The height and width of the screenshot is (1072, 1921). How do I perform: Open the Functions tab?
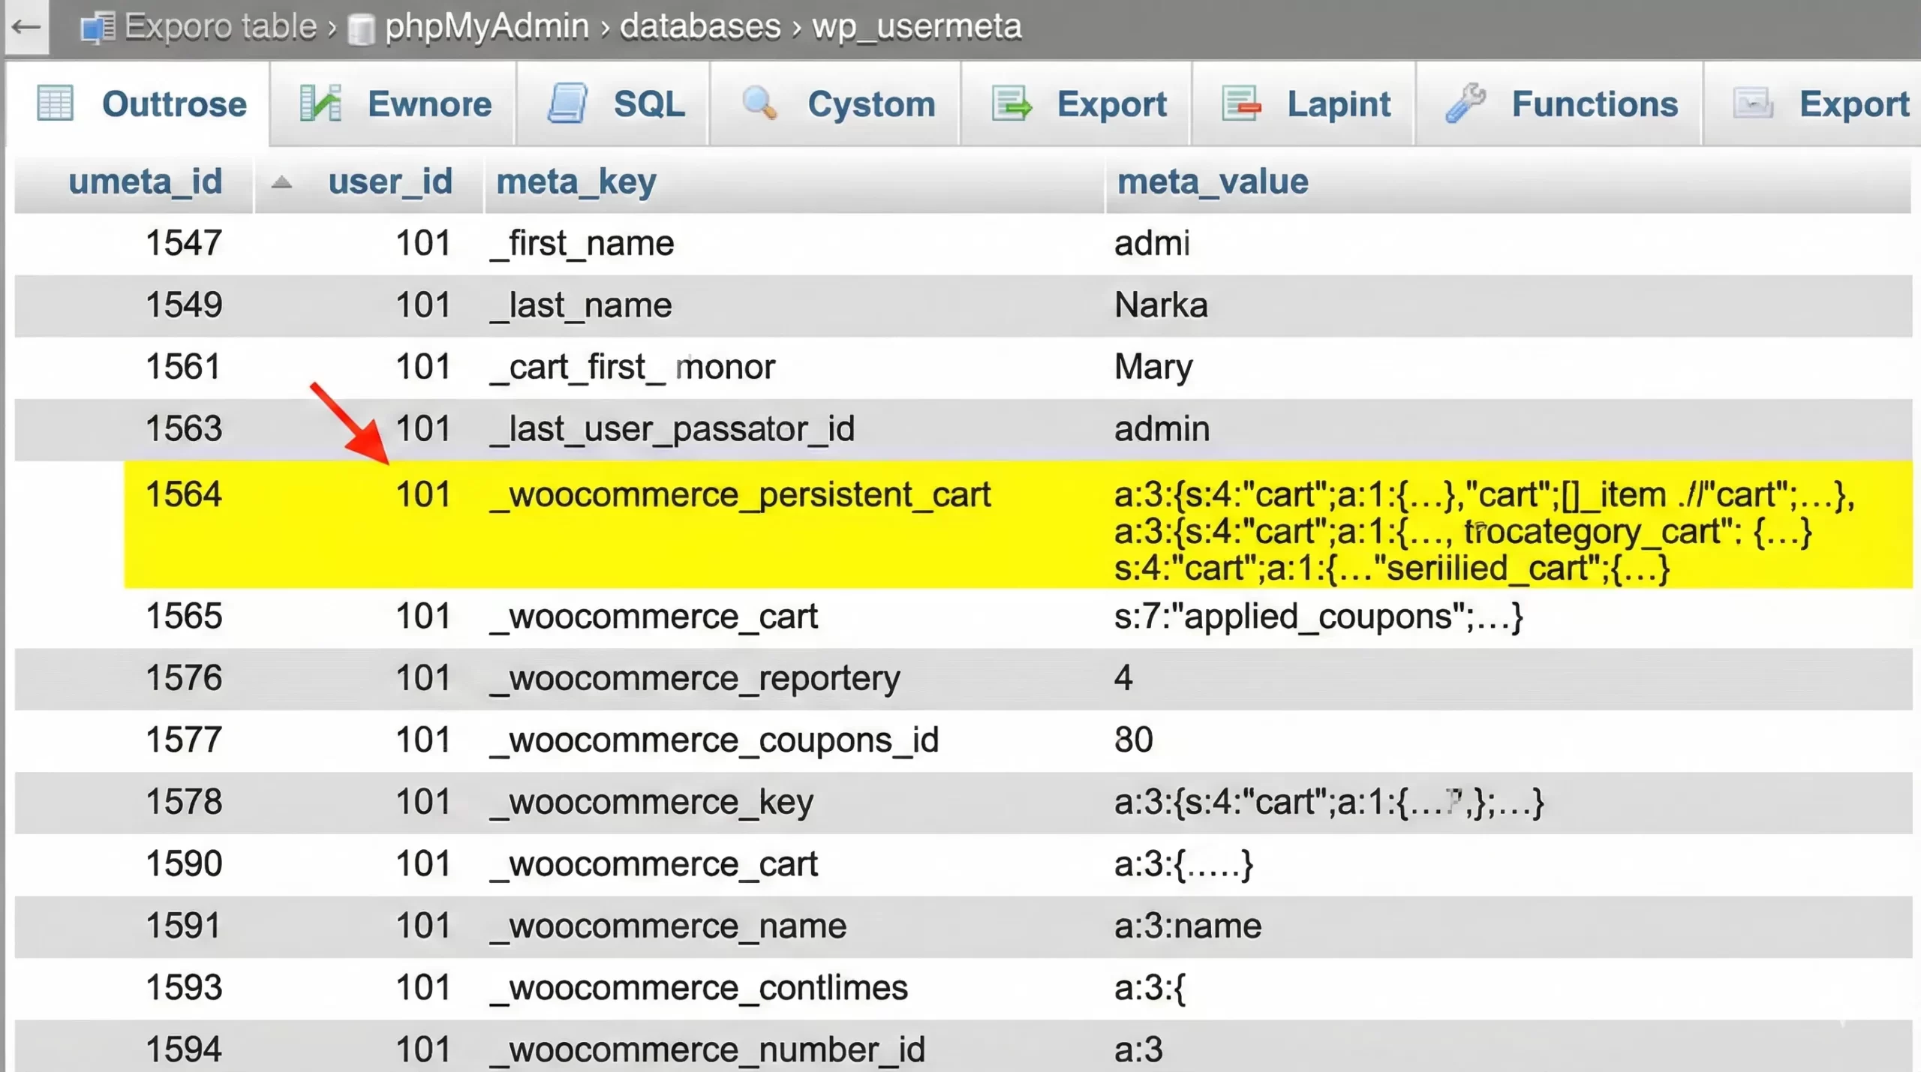point(1594,104)
